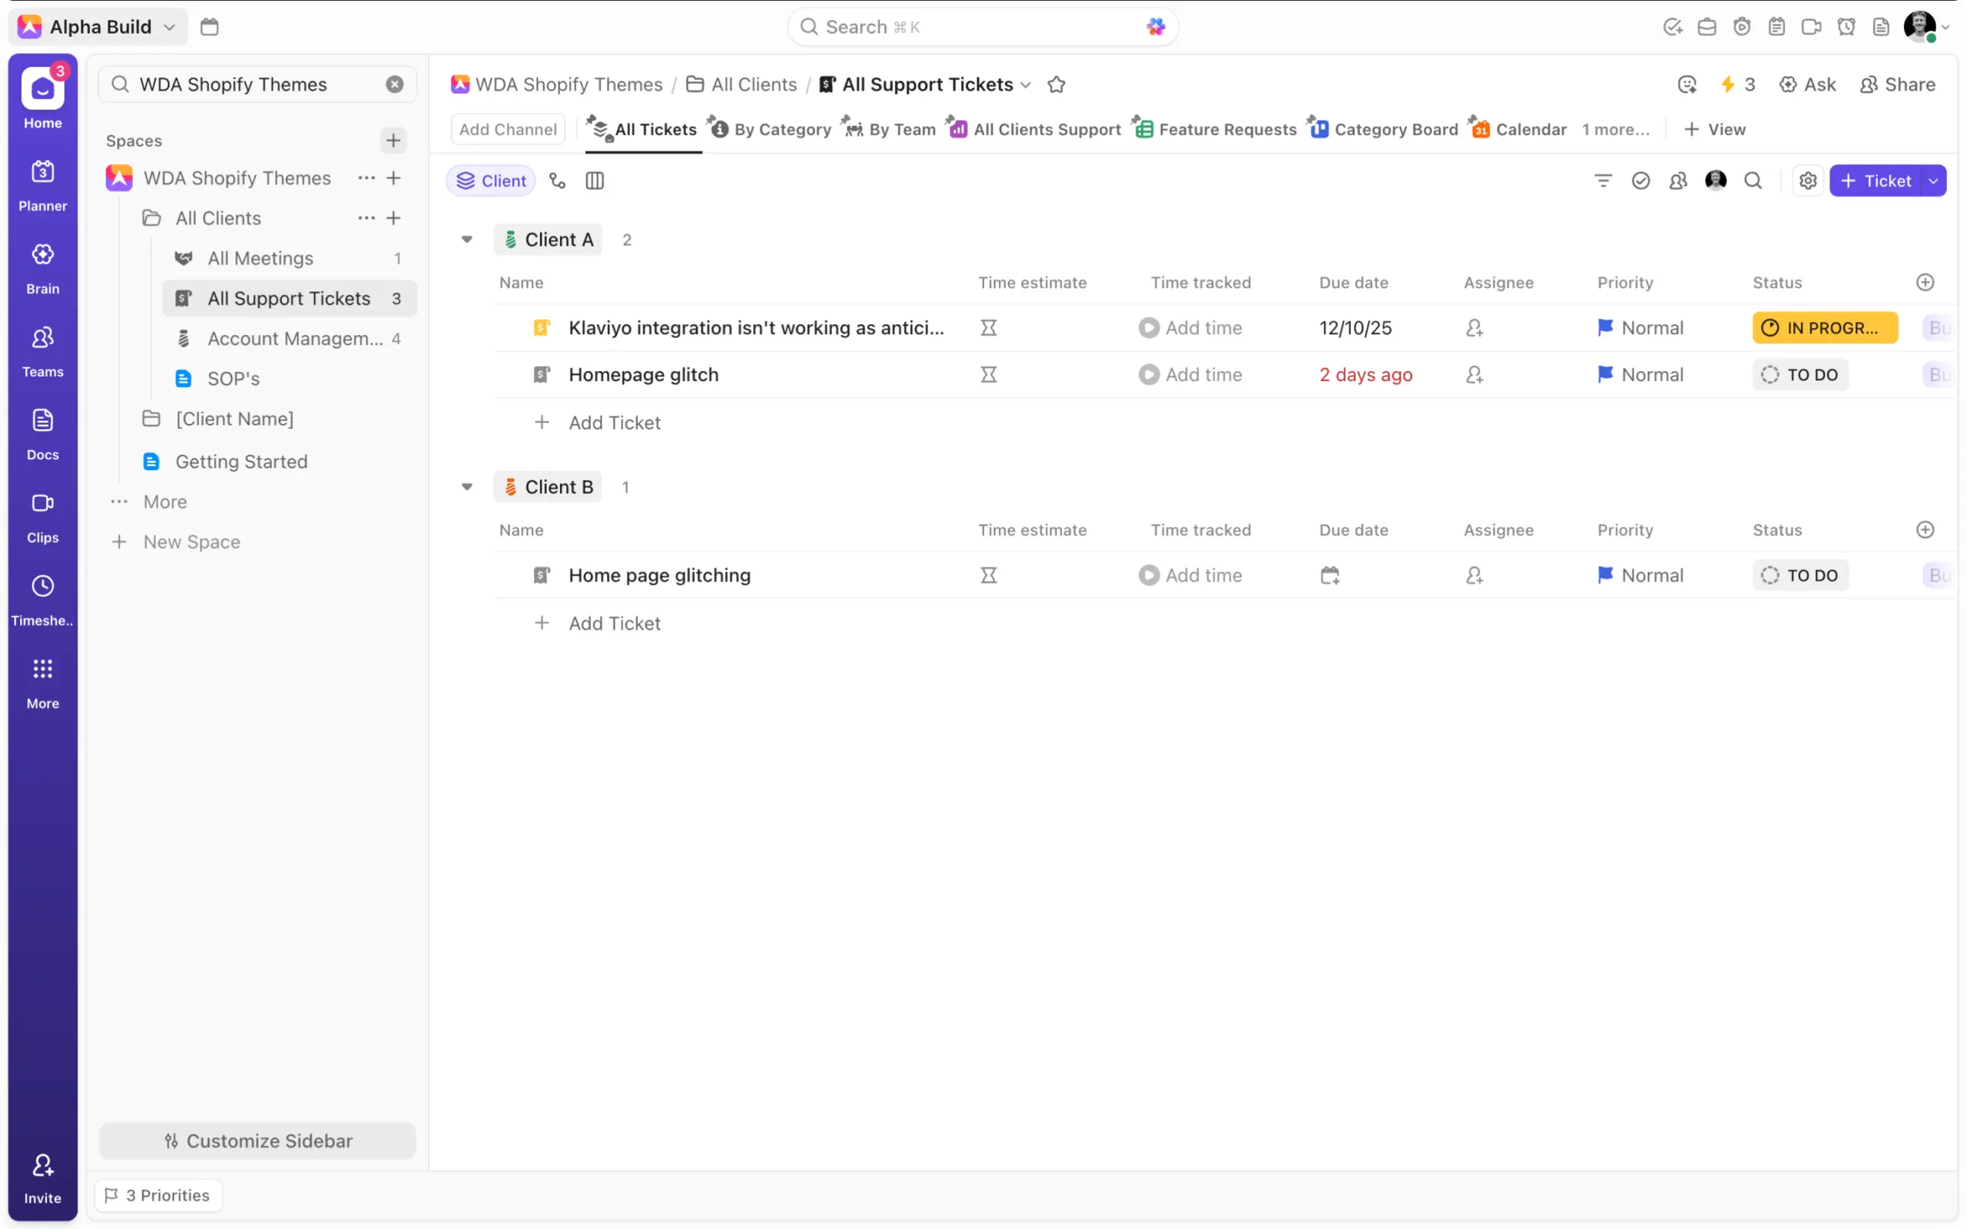1967x1229 pixels.
Task: Favorite this list with the star icon
Action: point(1056,84)
